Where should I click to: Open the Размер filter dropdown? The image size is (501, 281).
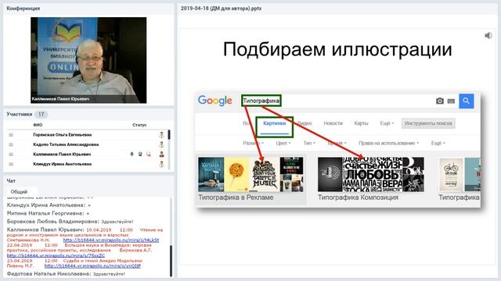tap(253, 143)
